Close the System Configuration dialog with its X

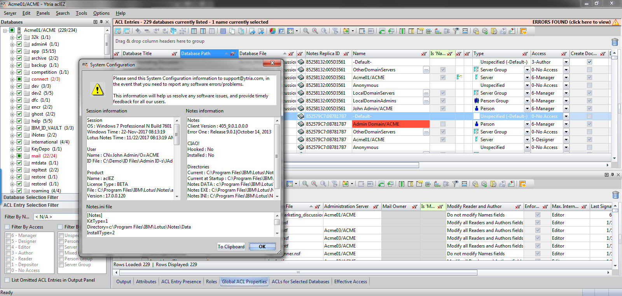(272, 63)
